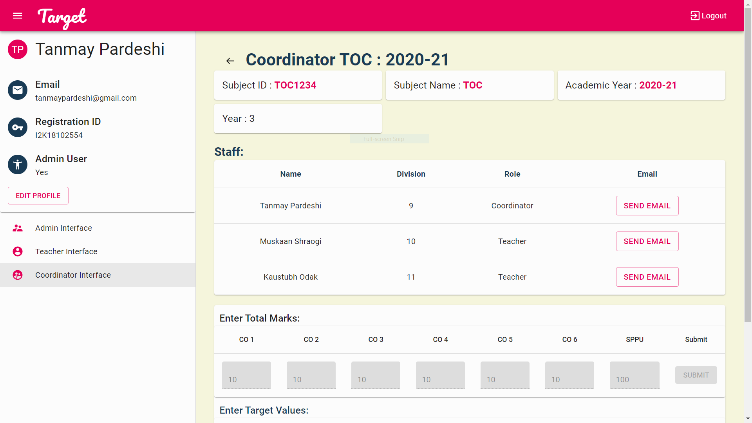
Task: Log out using the Logout button
Action: click(x=708, y=16)
